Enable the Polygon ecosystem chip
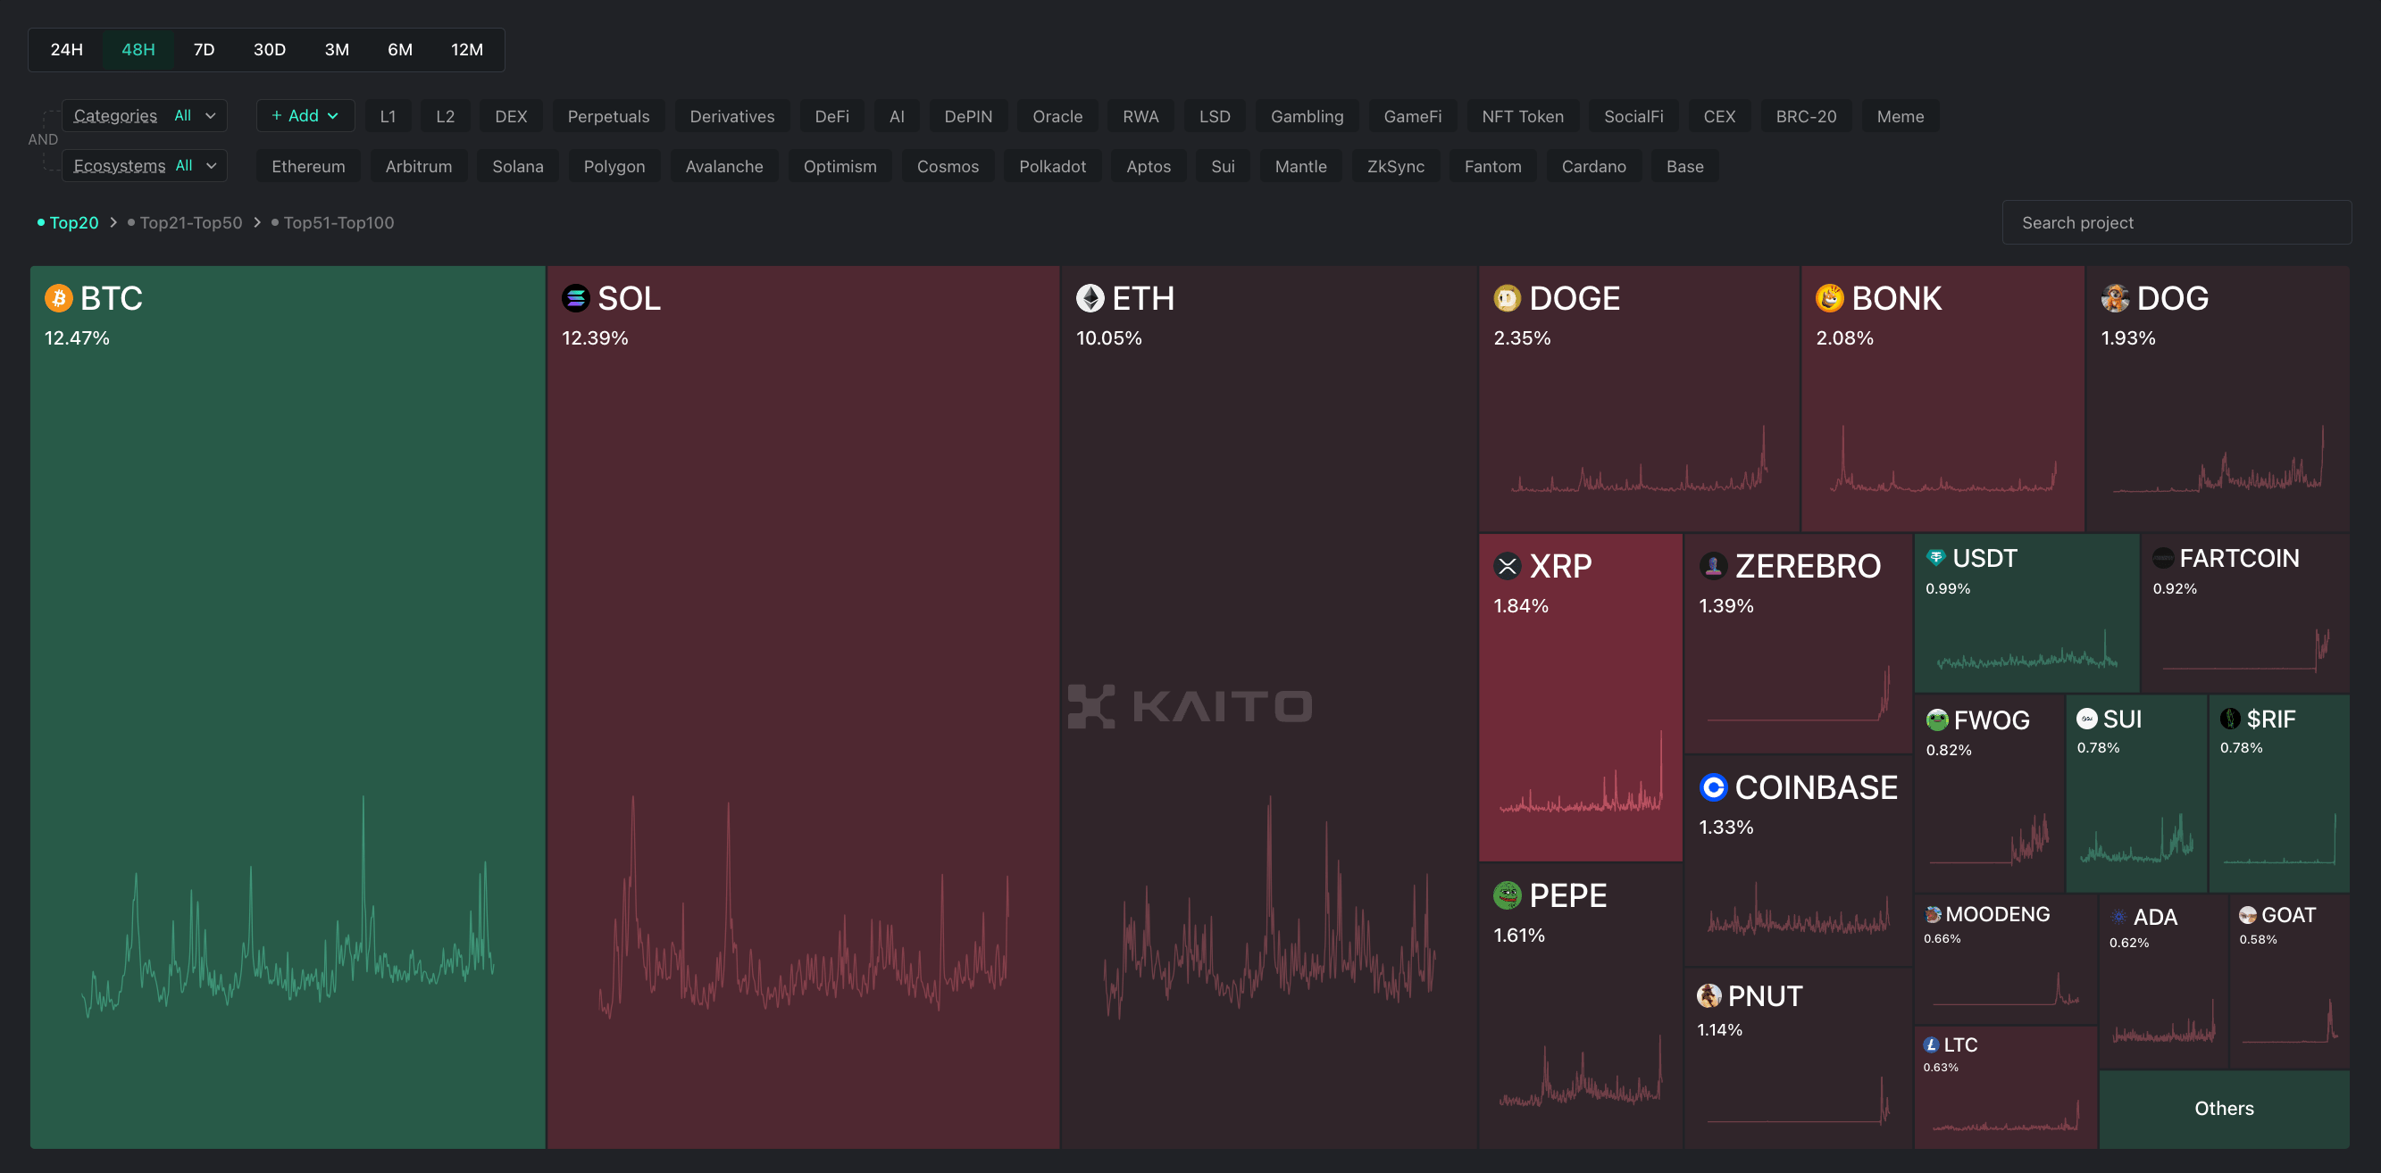 tap(614, 166)
